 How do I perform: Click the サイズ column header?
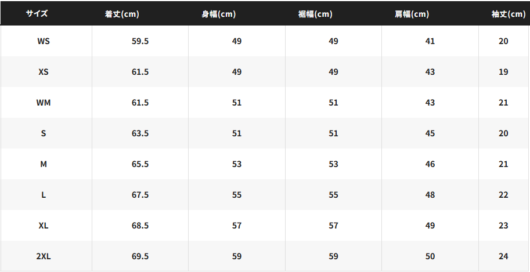click(x=37, y=14)
